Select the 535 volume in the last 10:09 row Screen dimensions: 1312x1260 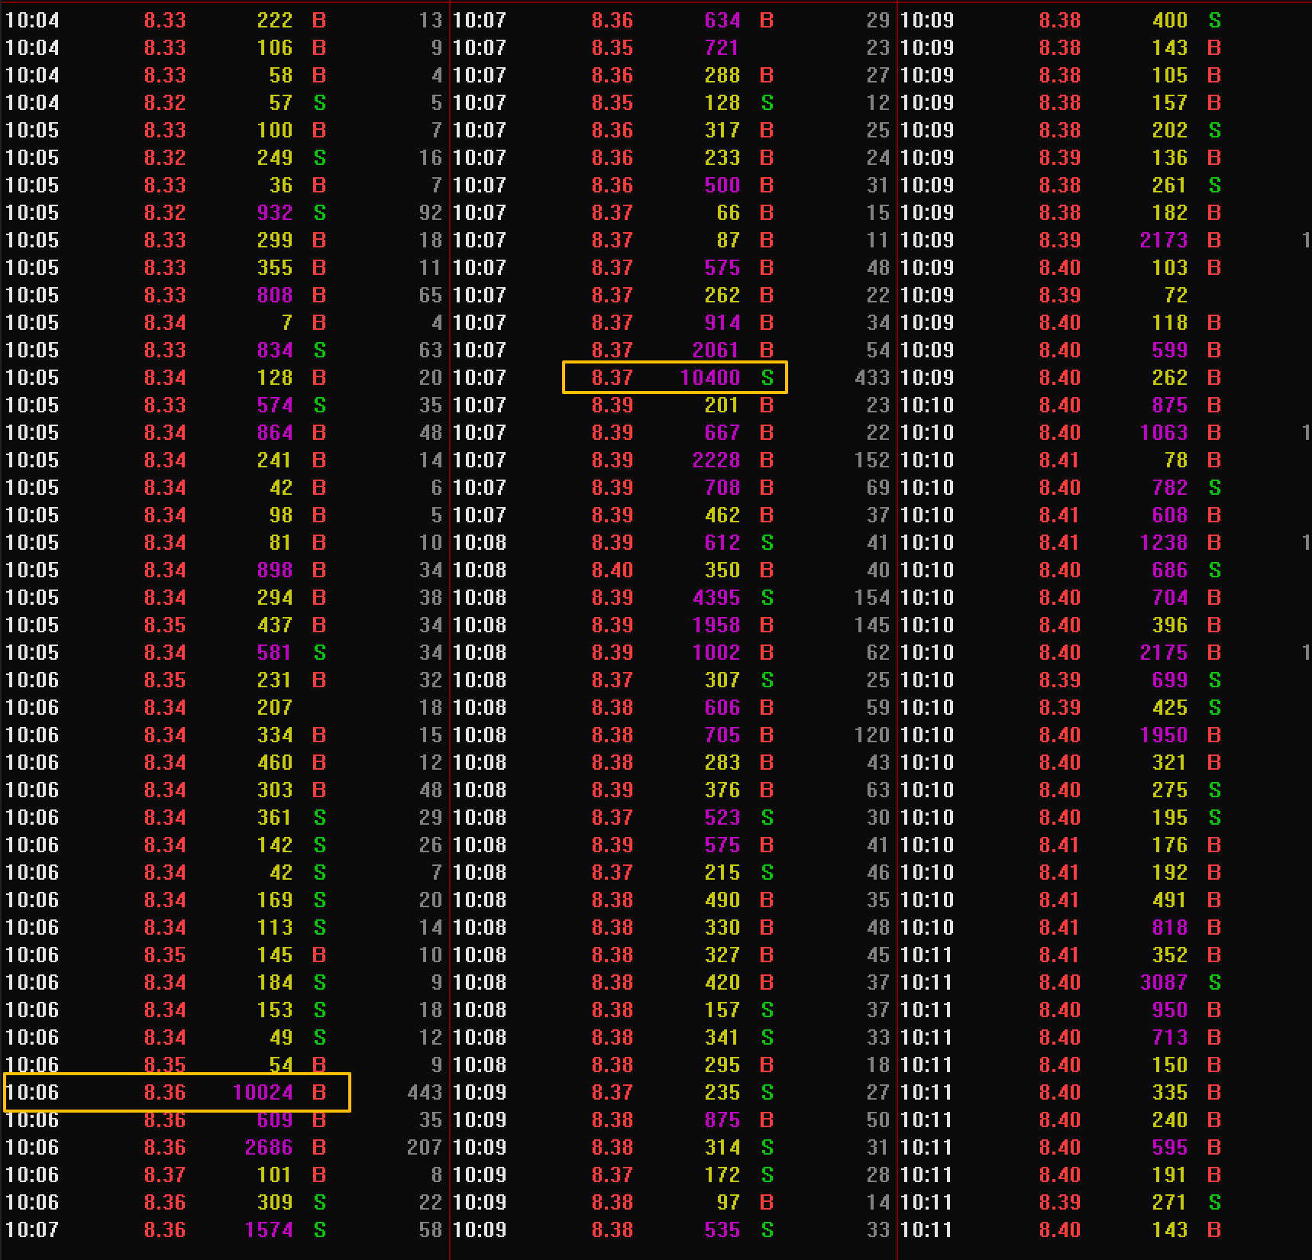pos(722,1229)
